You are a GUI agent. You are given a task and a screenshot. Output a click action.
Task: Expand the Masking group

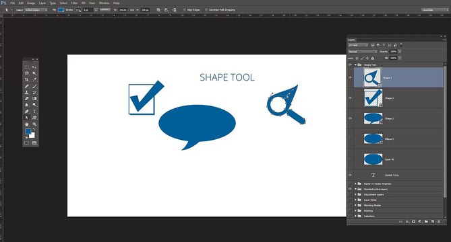point(355,211)
